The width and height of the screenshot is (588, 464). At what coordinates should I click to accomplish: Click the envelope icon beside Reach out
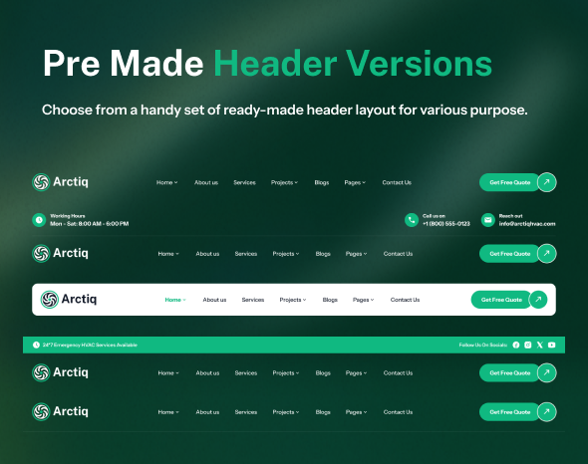pos(488,220)
